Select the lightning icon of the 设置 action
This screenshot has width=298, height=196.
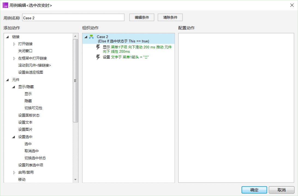(x=98, y=57)
